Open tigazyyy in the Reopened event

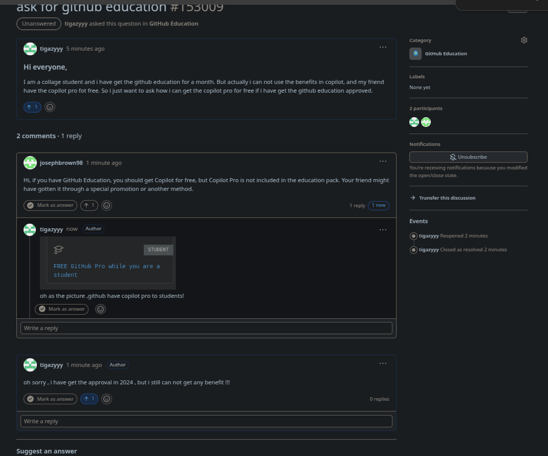coord(429,236)
